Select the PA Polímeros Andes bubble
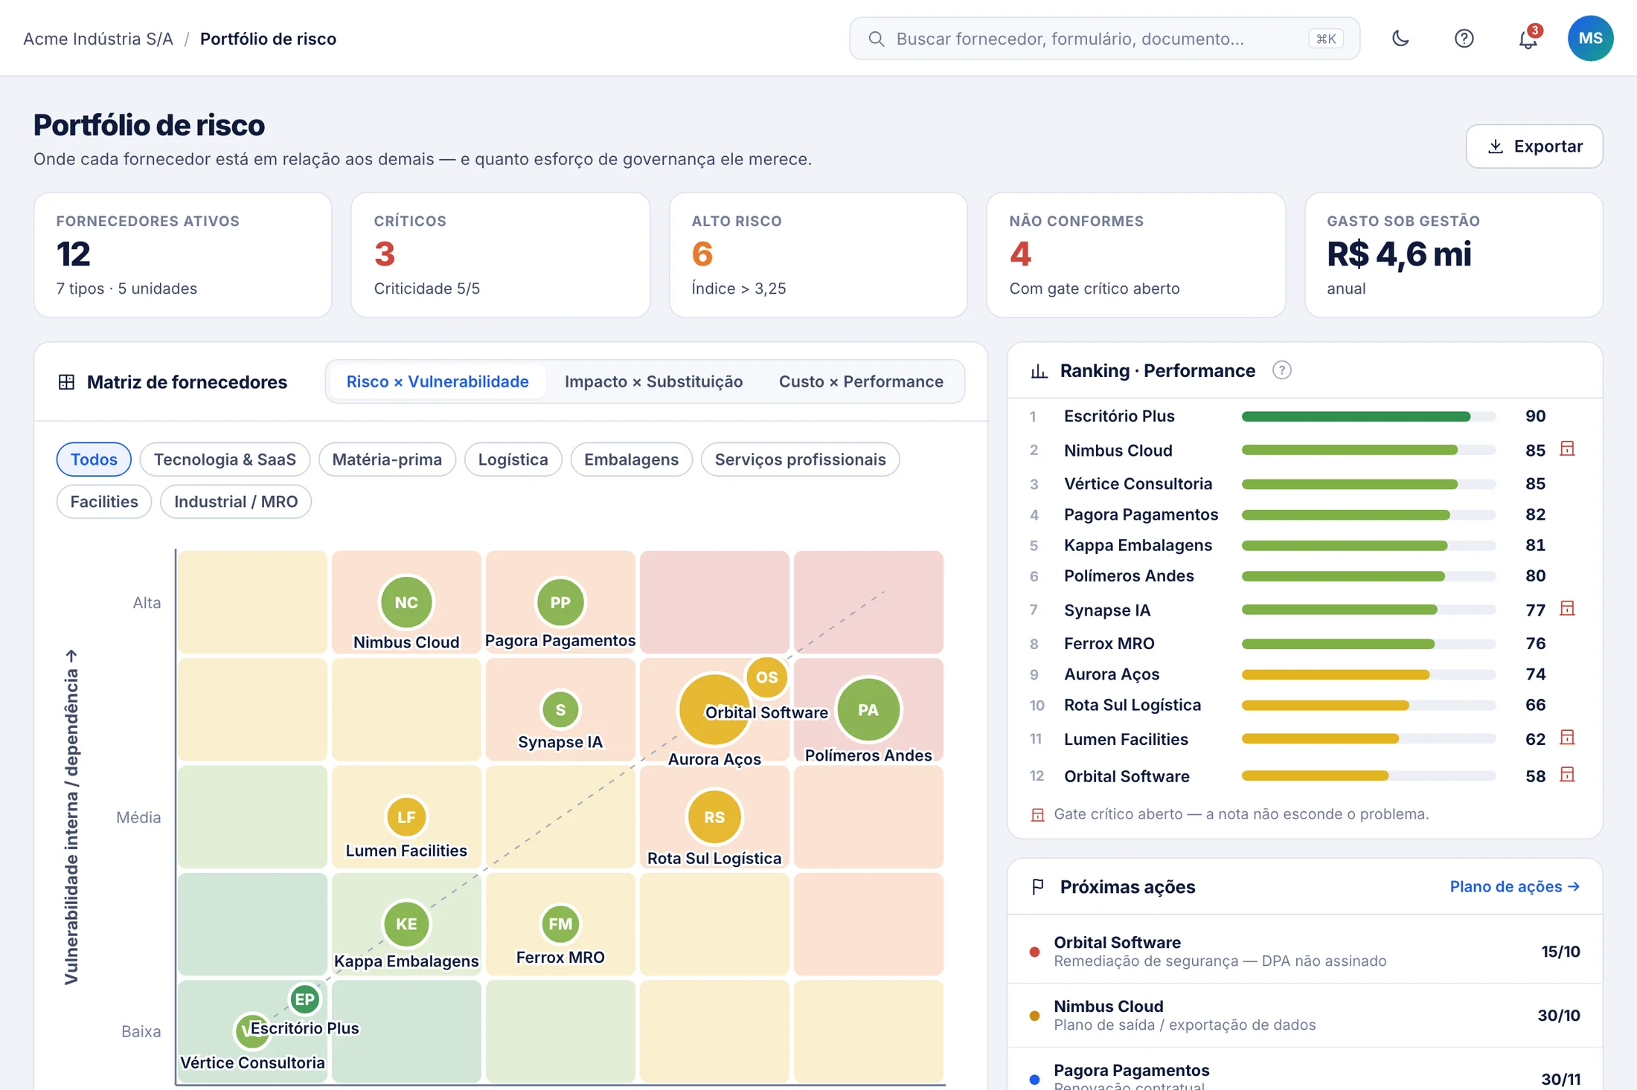Image resolution: width=1637 pixels, height=1090 pixels. click(868, 709)
